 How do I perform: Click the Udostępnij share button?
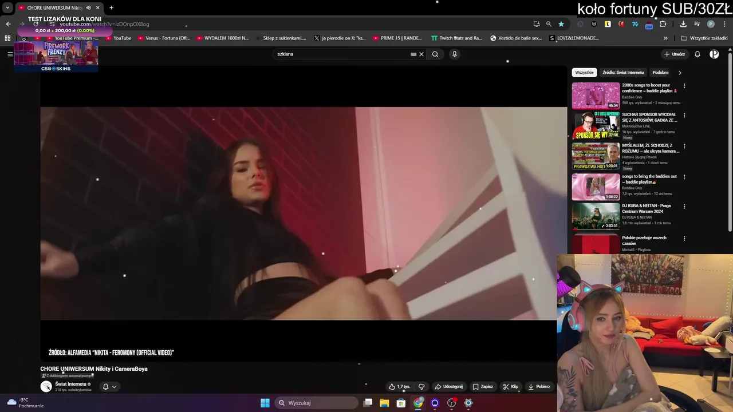click(x=448, y=386)
